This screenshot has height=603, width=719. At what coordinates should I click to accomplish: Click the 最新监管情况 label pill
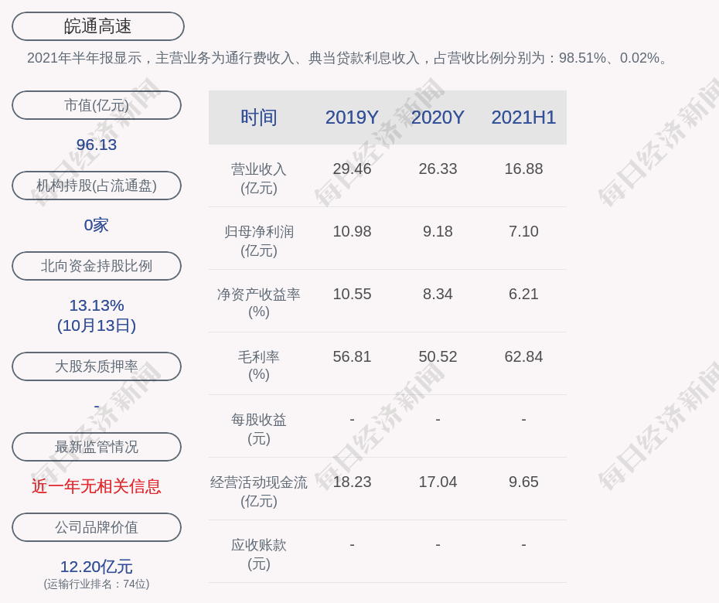(97, 446)
